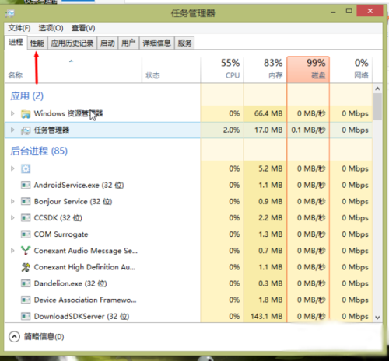389x361 pixels.
Task: Select the 后台进程 (85) group header
Action: pyautogui.click(x=39, y=151)
